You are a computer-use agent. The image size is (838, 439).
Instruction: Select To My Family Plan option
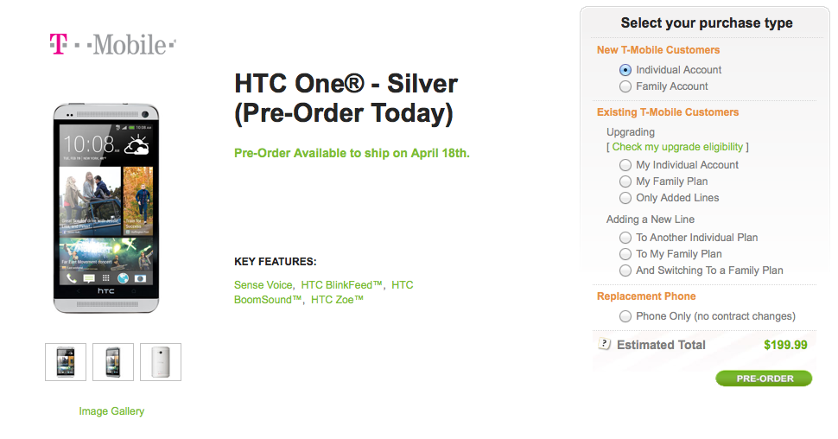tap(625, 254)
